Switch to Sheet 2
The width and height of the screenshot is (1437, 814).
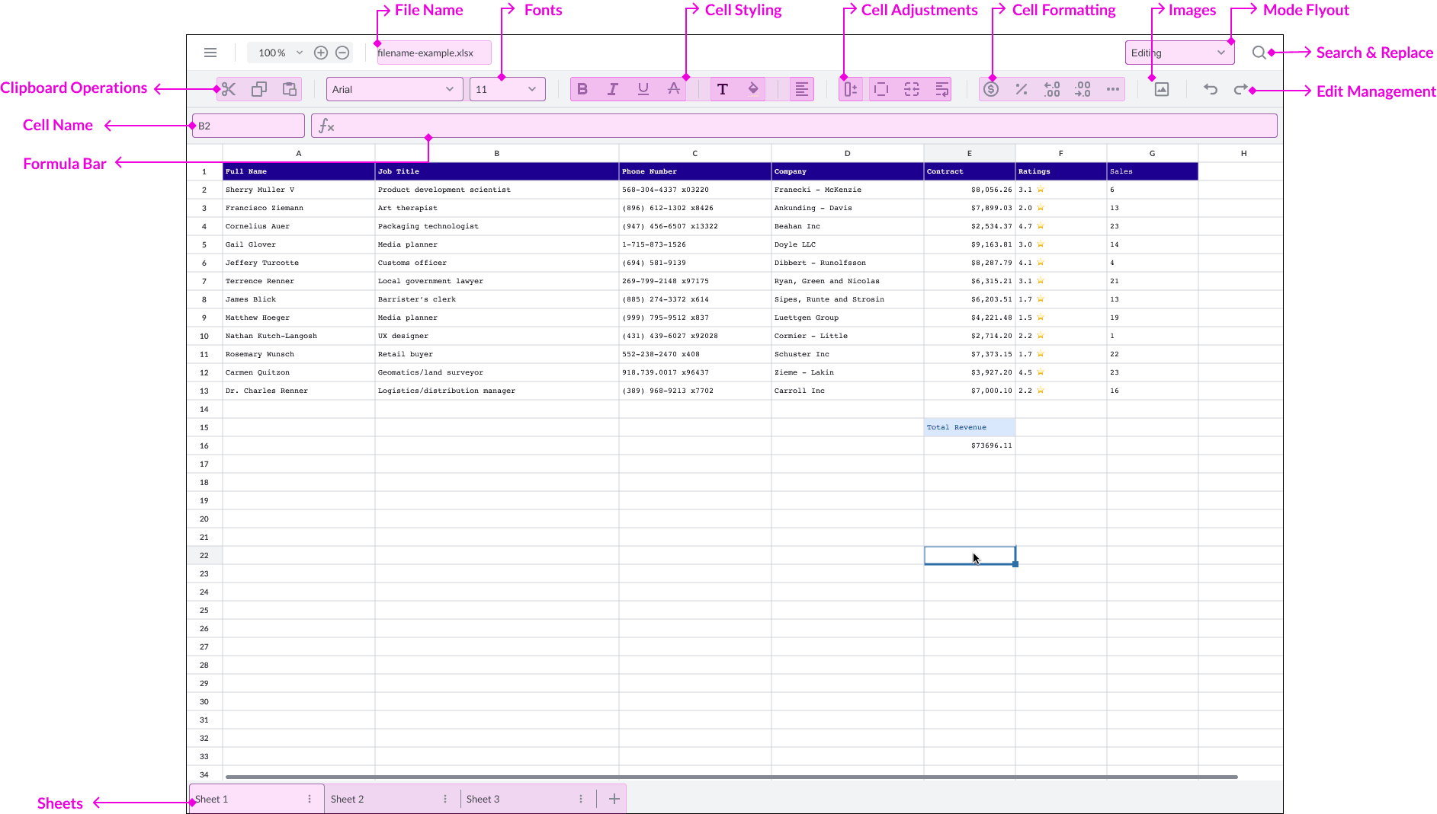(x=347, y=799)
